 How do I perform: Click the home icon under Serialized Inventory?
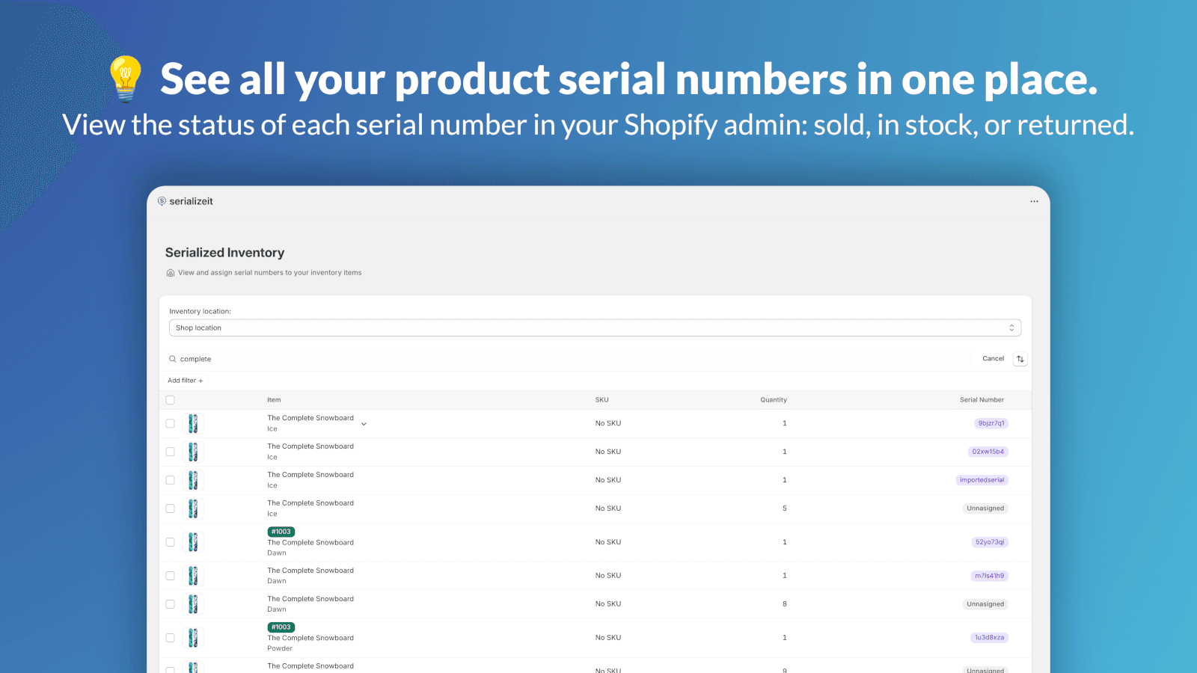[171, 273]
